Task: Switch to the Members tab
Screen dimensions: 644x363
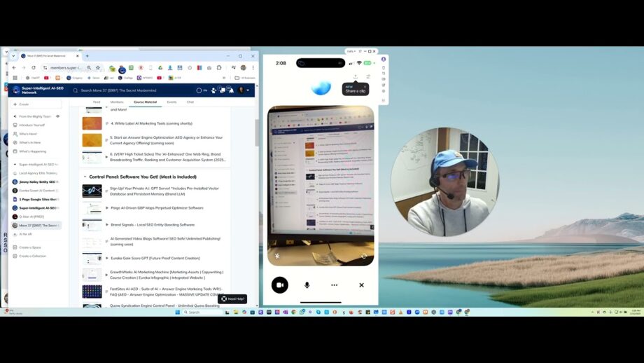Action: point(117,102)
